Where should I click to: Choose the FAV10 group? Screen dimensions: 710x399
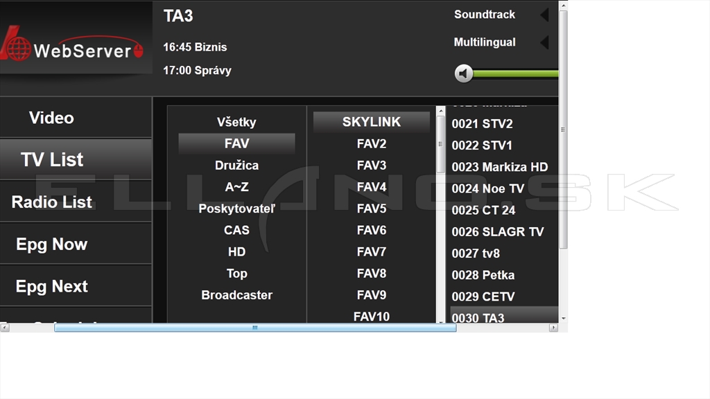(372, 316)
